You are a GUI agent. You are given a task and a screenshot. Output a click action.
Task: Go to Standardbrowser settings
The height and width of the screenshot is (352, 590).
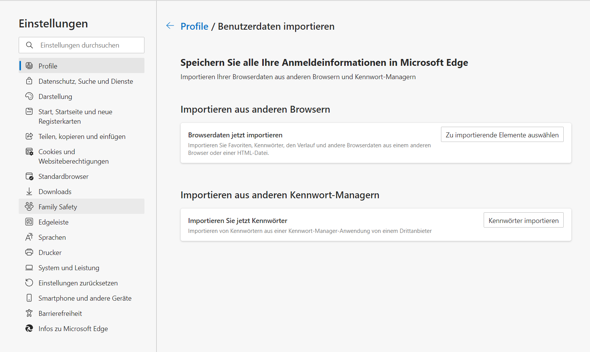click(x=63, y=177)
